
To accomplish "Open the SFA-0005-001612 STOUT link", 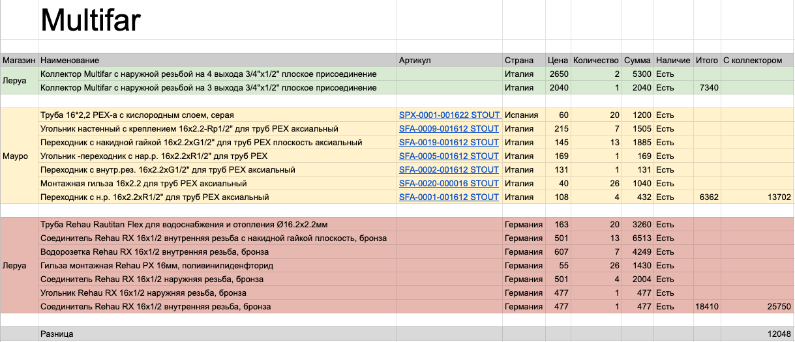I will click(x=449, y=156).
